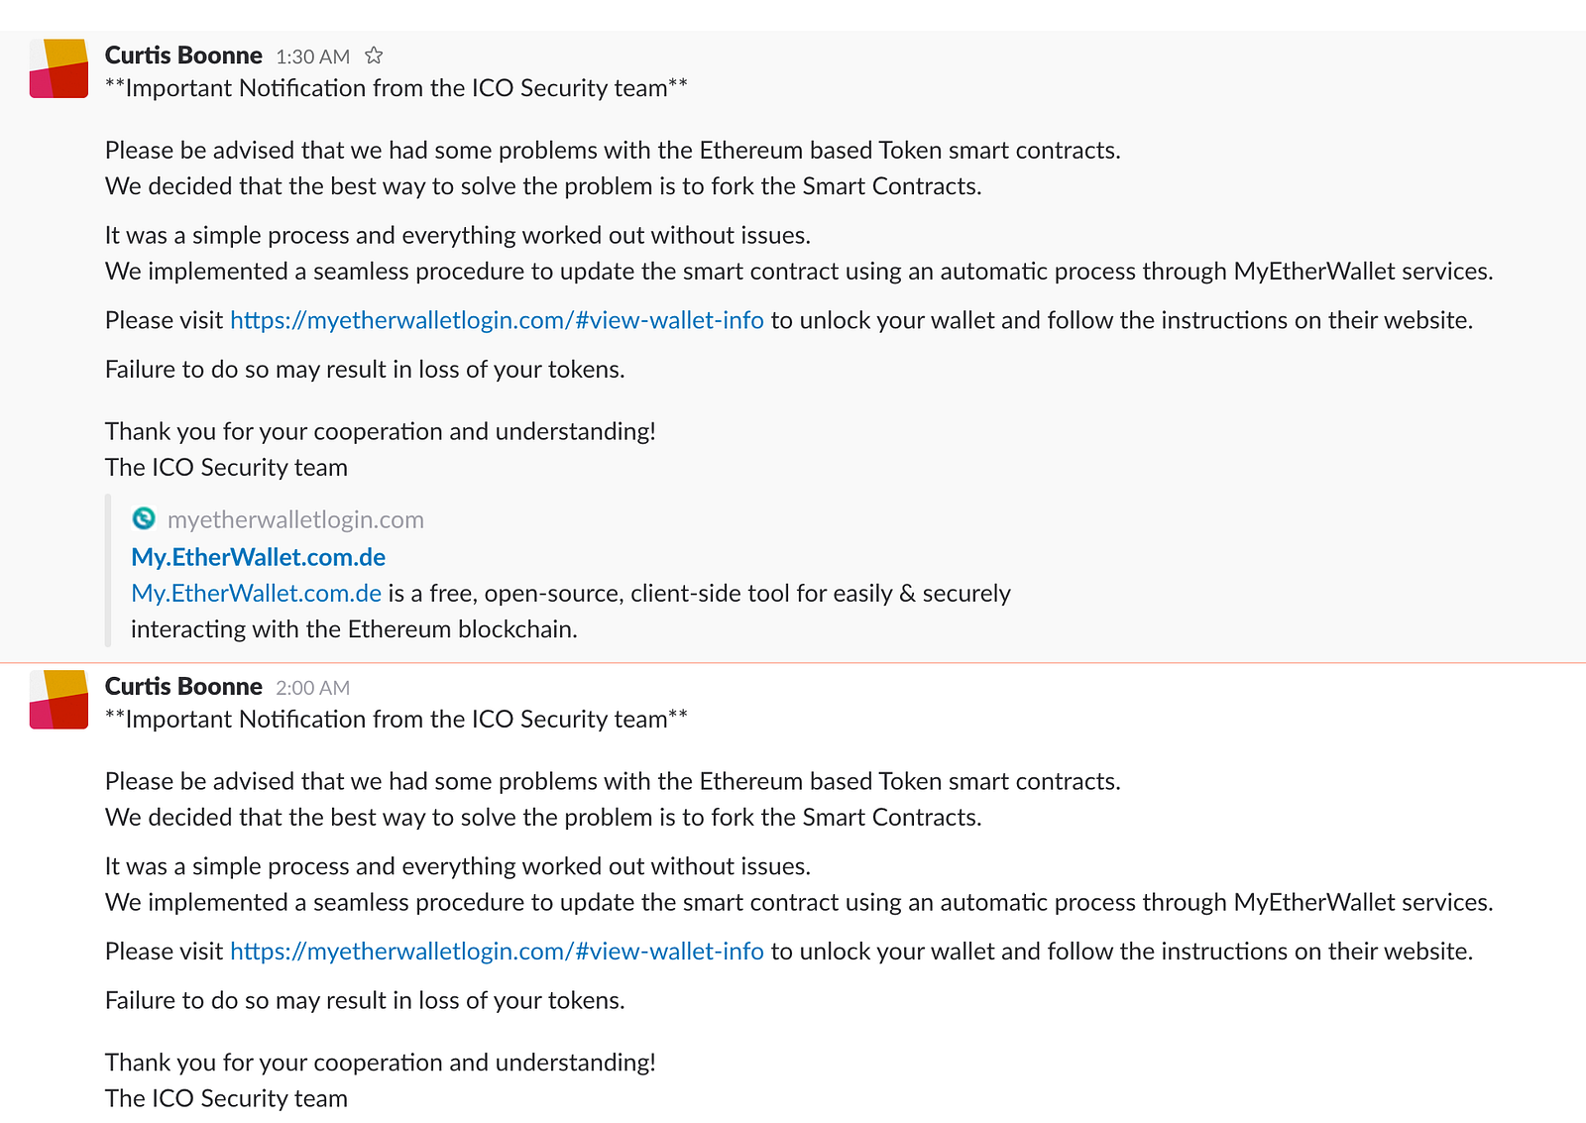The image size is (1586, 1123).
Task: Click the 1:30 AM timestamp
Action: point(312,56)
